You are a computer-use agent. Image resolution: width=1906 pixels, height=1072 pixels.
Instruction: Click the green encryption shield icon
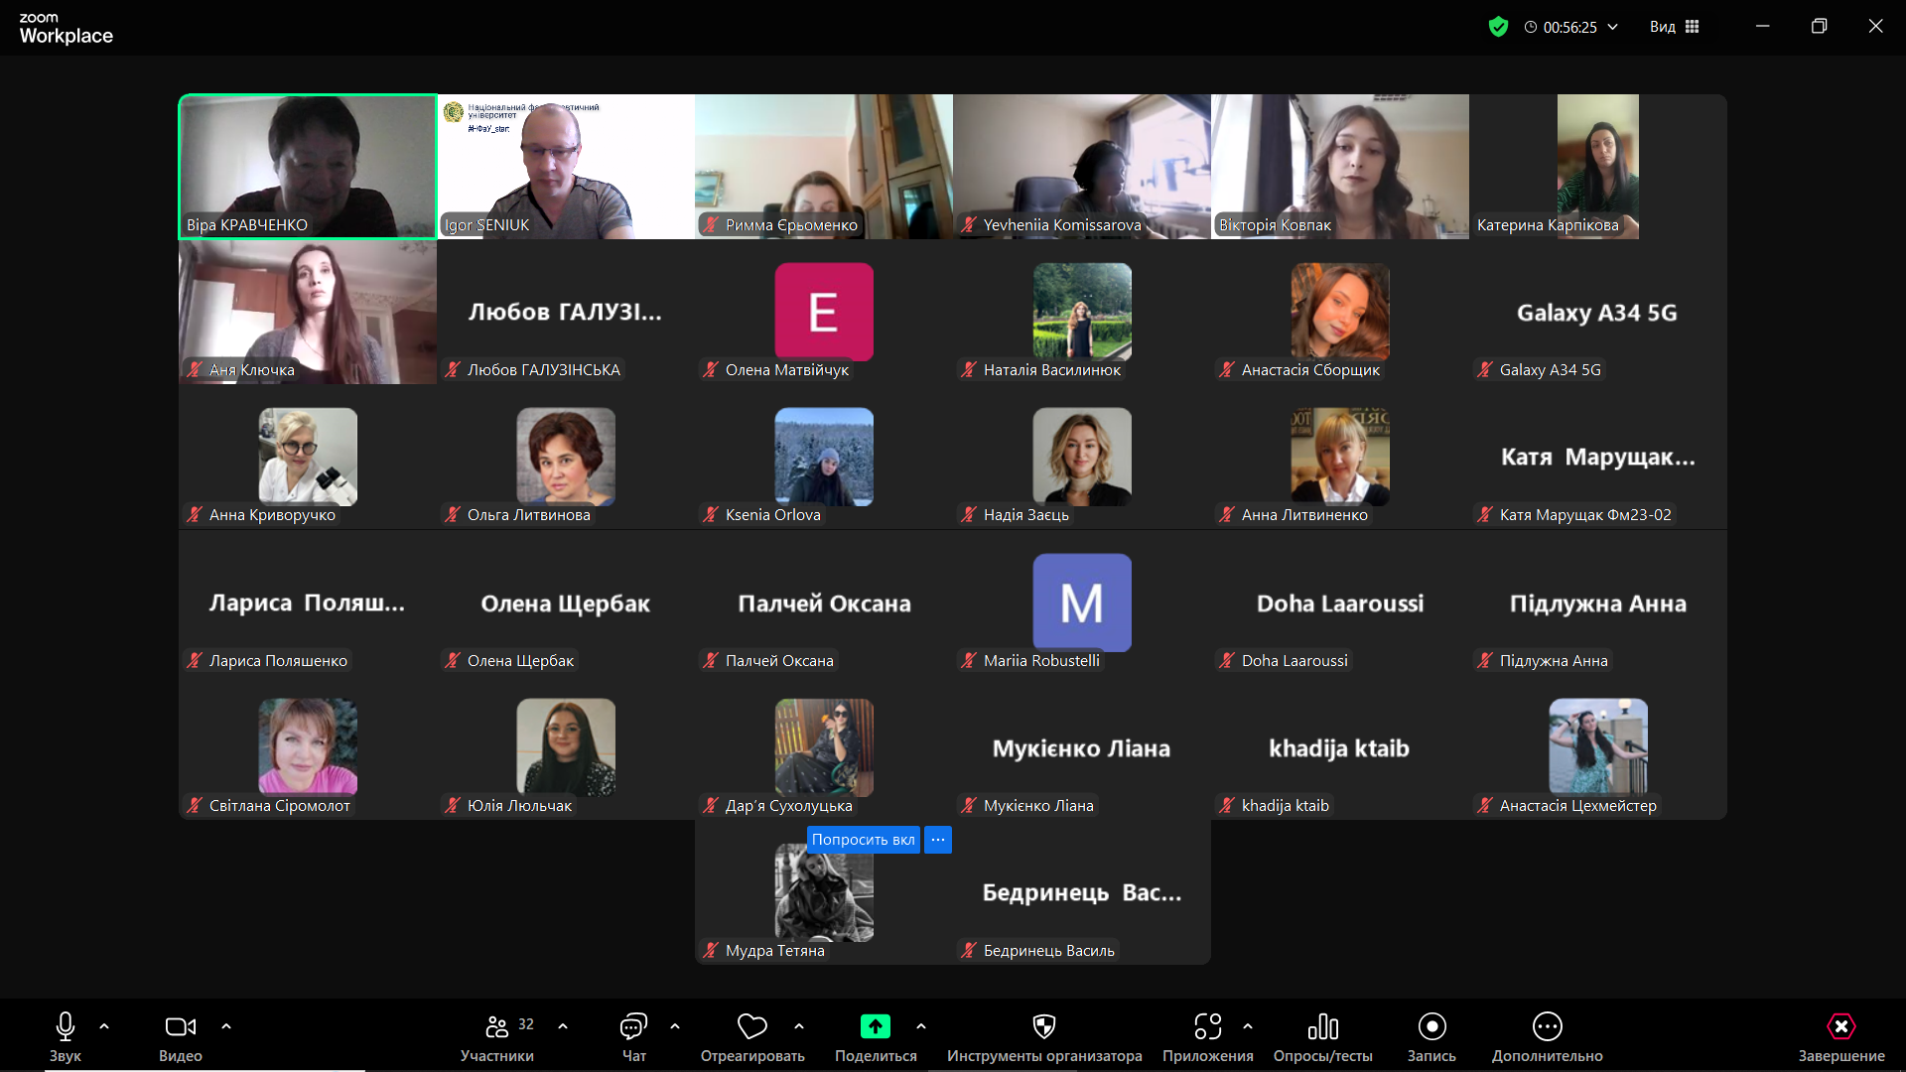[x=1498, y=27]
